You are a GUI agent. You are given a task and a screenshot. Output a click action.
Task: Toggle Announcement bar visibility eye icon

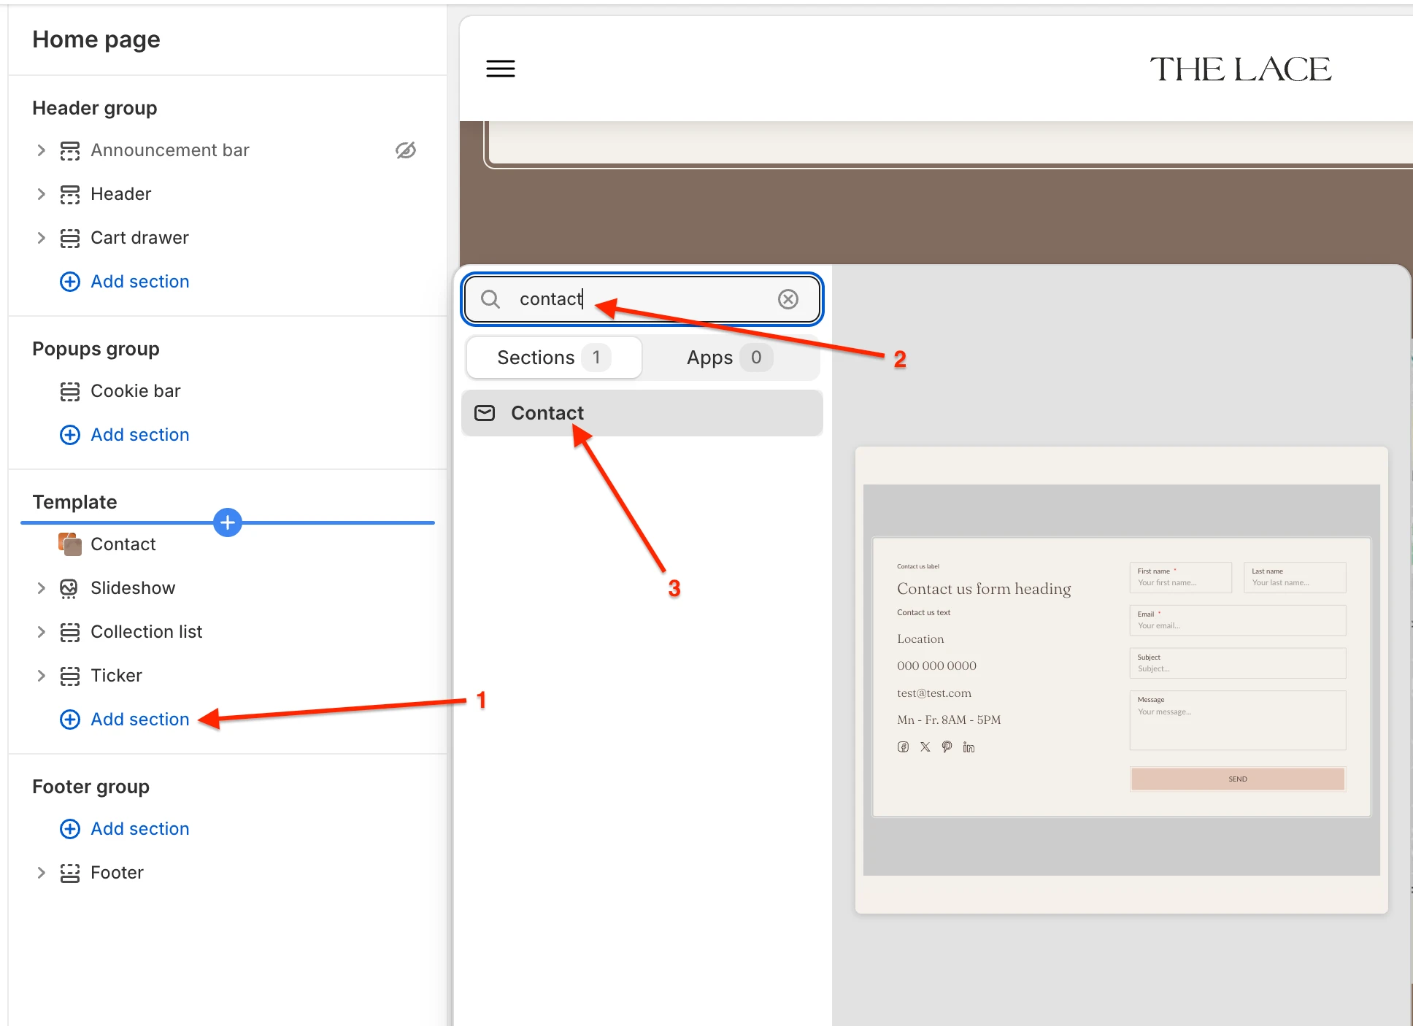[406, 150]
